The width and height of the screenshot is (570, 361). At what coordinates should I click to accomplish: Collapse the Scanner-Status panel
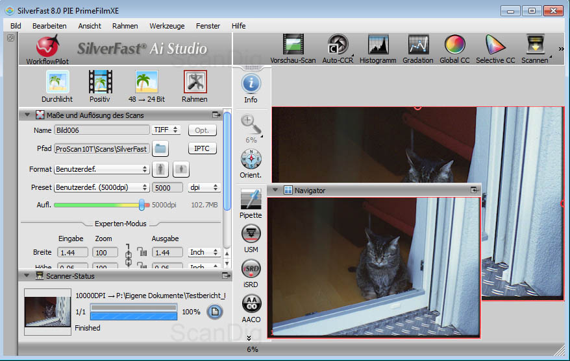27,275
